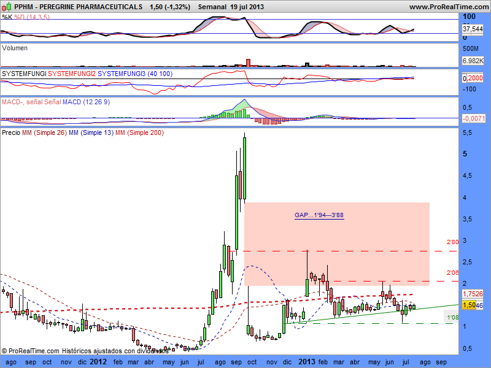Click the 1,50 (-1,32%) price readout
This screenshot has width=491, height=368.
click(170, 7)
